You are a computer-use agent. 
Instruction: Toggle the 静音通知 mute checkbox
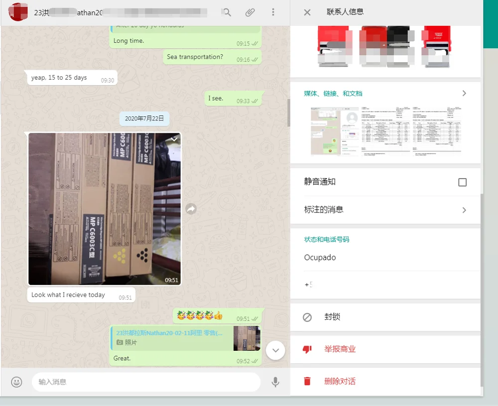463,182
